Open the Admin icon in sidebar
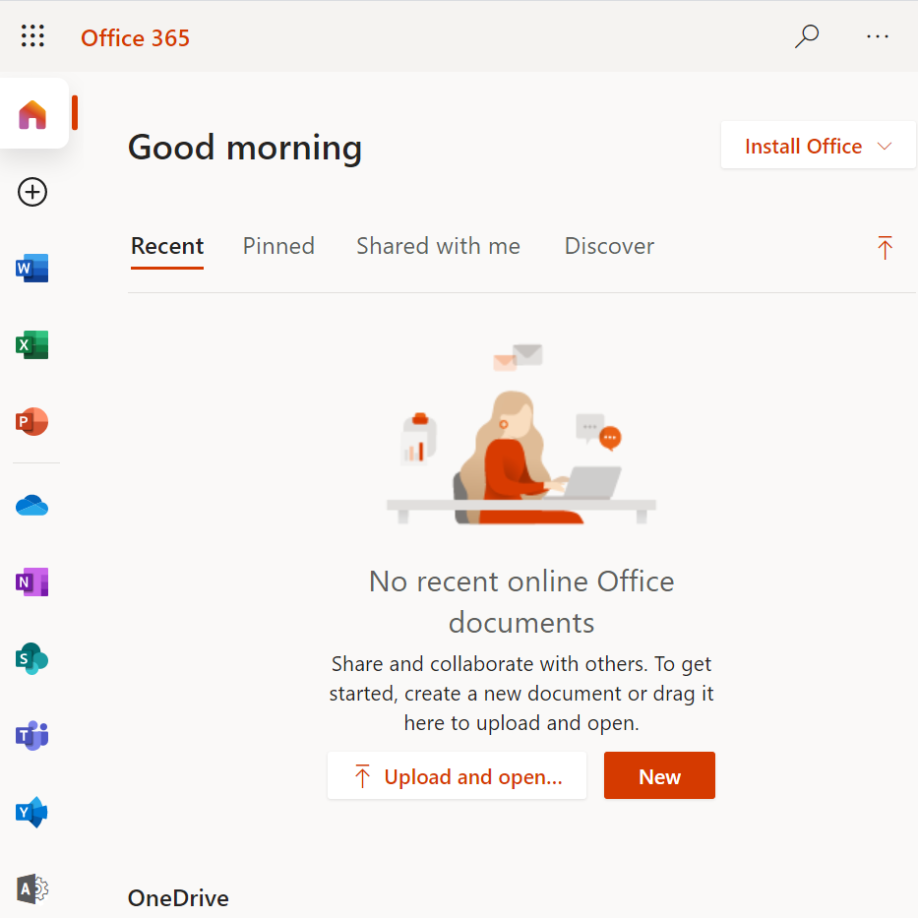The height and width of the screenshot is (918, 918). click(32, 888)
